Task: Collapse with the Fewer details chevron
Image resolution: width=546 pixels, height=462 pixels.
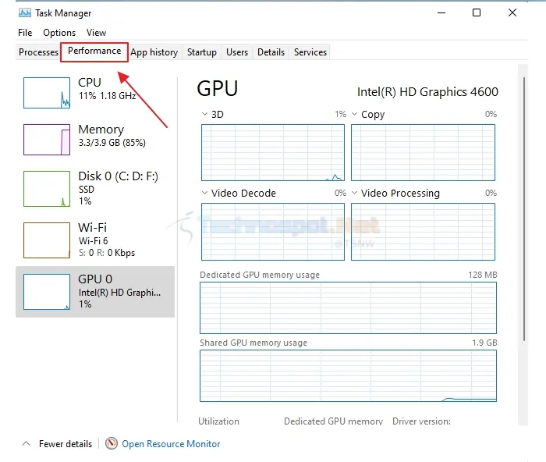Action: click(x=26, y=443)
